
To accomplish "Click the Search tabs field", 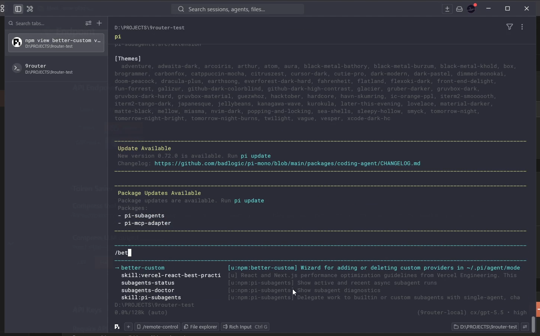I will (44, 23).
